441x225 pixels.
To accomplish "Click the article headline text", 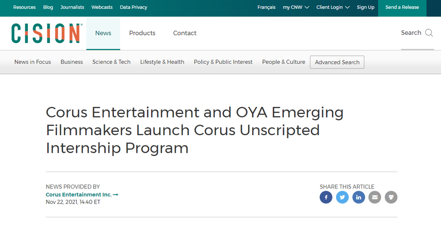I will pos(194,130).
